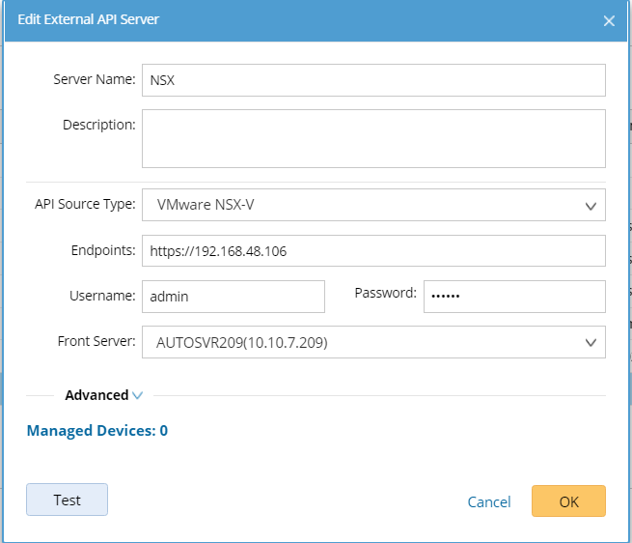Open the API Source Type dropdown
Image resolution: width=632 pixels, height=543 pixels.
pos(373,205)
